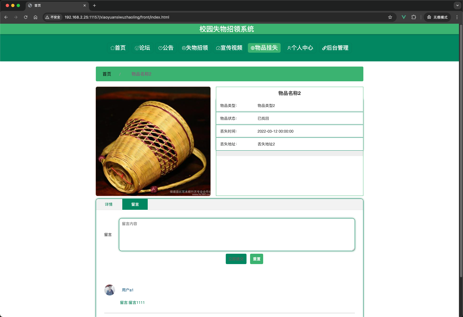Screen dimensions: 463x317
Task: Open the 公告 menu item
Action: [166, 48]
